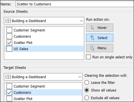
Task: Uncheck the Scatter Plot source sheet checkbox
Action: pyautogui.click(x=9, y=42)
